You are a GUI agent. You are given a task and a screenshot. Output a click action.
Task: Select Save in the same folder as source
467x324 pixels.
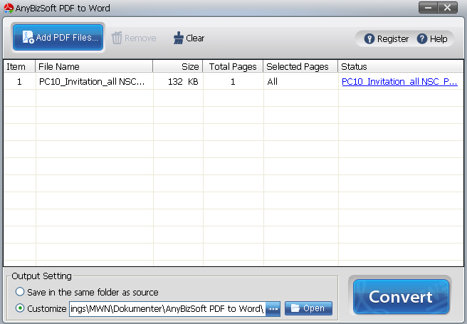20,292
